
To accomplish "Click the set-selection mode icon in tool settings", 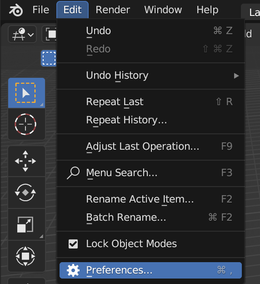I will coord(49,58).
